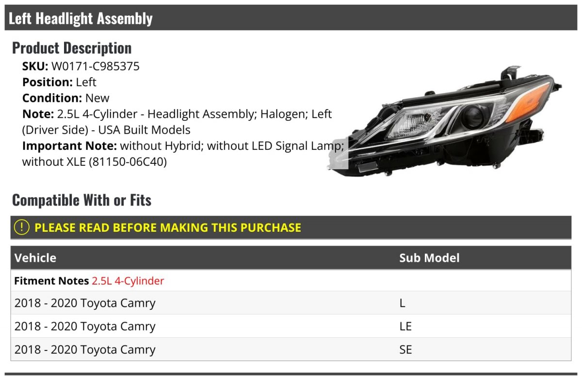Click the Fitment Notes label
The height and width of the screenshot is (380, 582).
coord(51,281)
